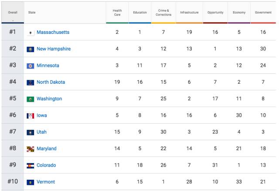The image size is (279, 191).
Task: Click the Colorado flag icon
Action: tap(31, 165)
